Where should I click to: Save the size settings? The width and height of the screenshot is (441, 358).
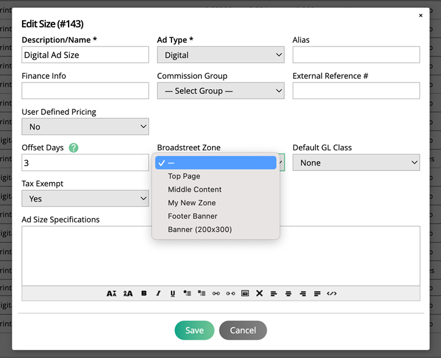coord(194,331)
